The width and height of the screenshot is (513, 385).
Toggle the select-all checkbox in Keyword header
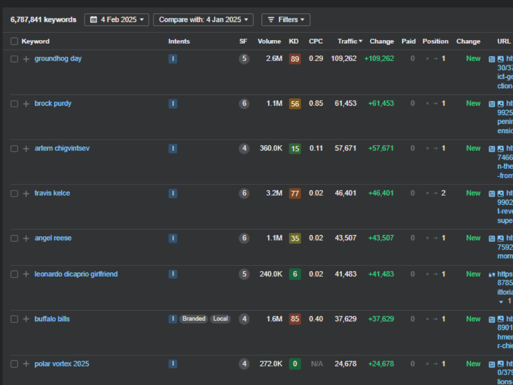coord(14,41)
